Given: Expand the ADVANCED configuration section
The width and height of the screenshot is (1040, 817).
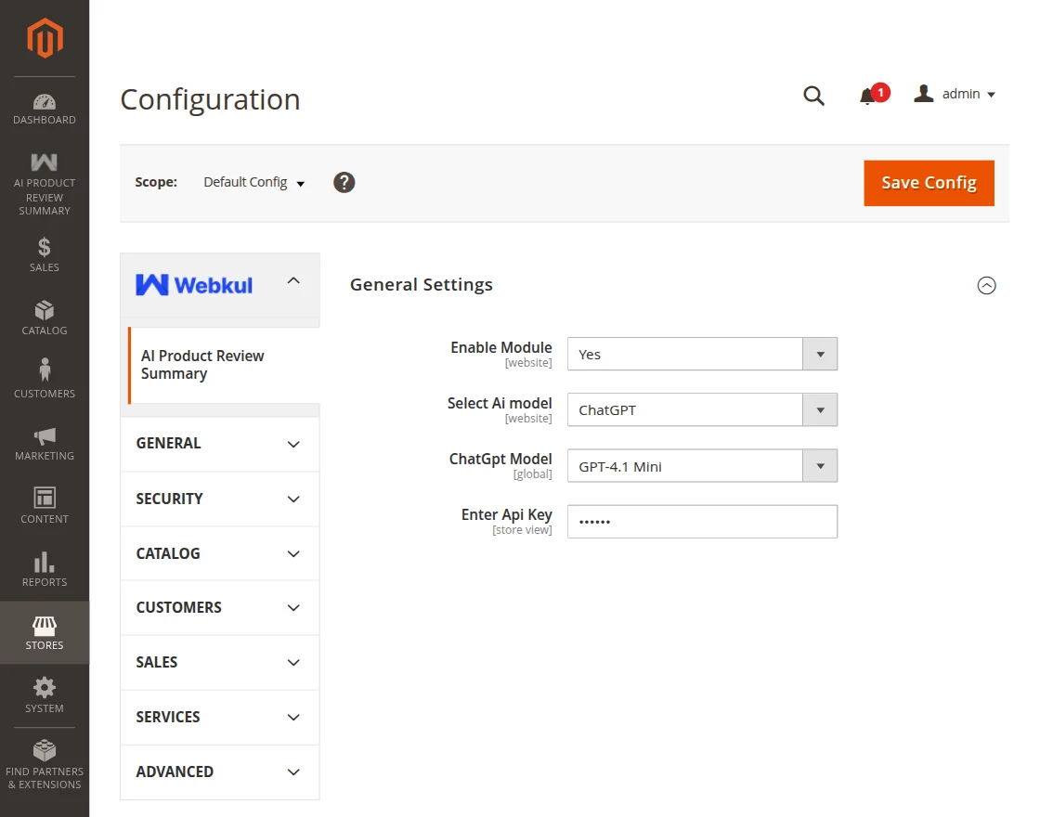Looking at the screenshot, I should (219, 772).
